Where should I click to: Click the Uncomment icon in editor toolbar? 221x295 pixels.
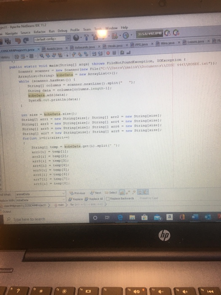pyautogui.click(x=128, y=52)
